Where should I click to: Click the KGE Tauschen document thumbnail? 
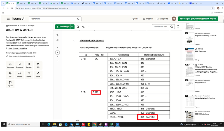(190, 54)
